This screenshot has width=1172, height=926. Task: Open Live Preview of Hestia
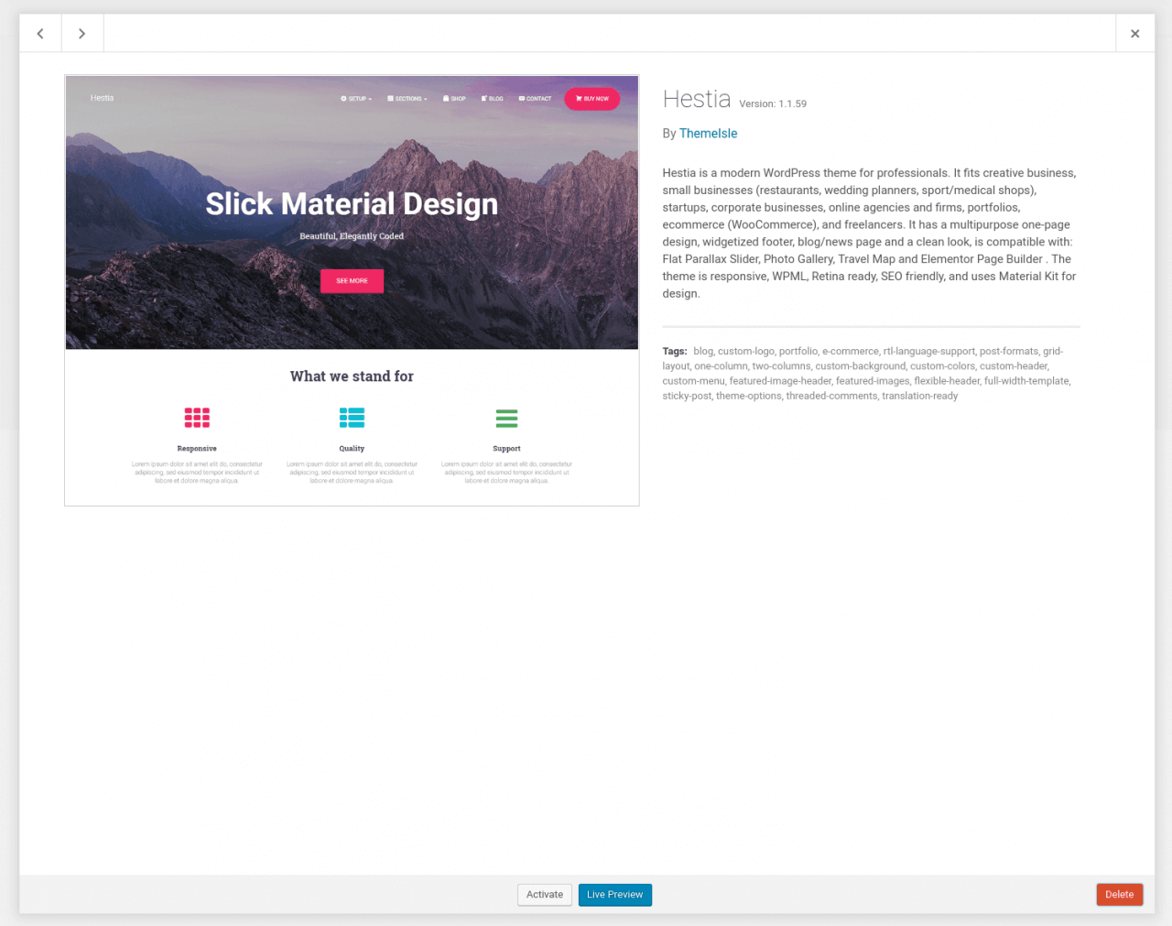point(614,895)
